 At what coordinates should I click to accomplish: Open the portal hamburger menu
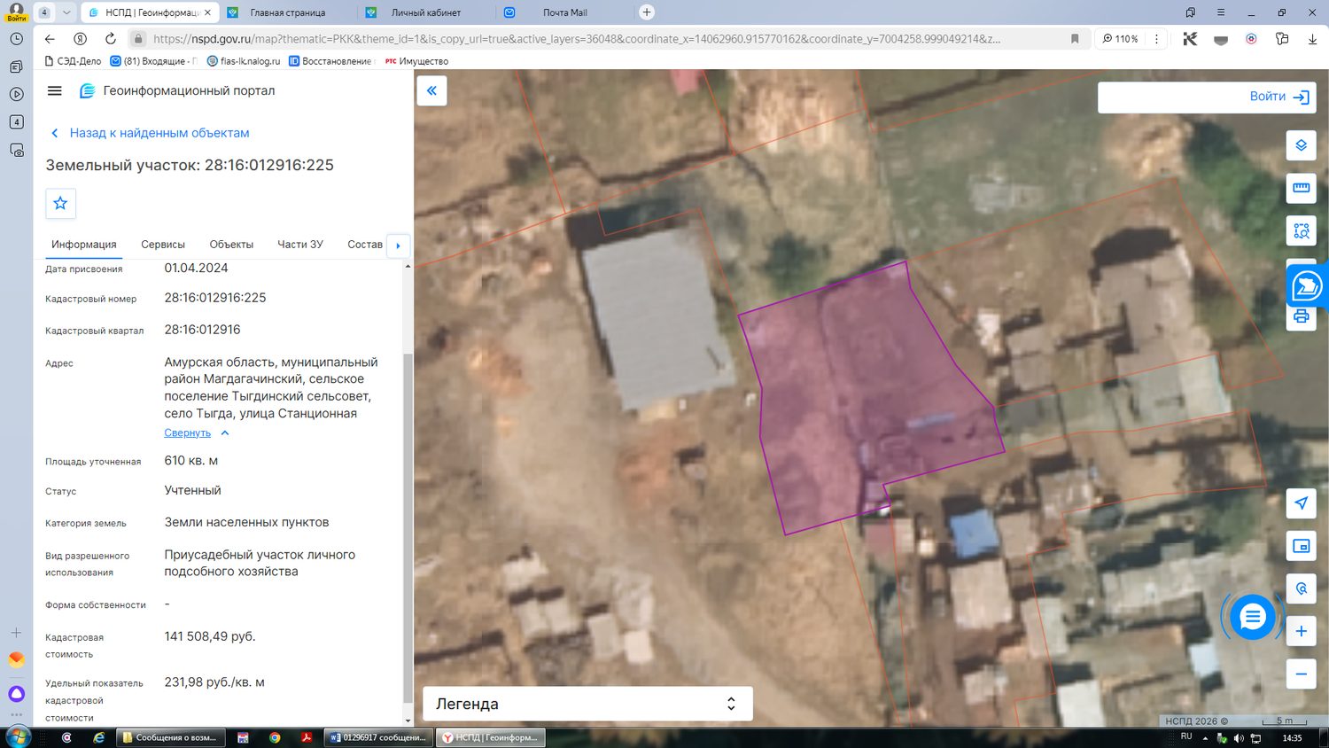point(54,90)
